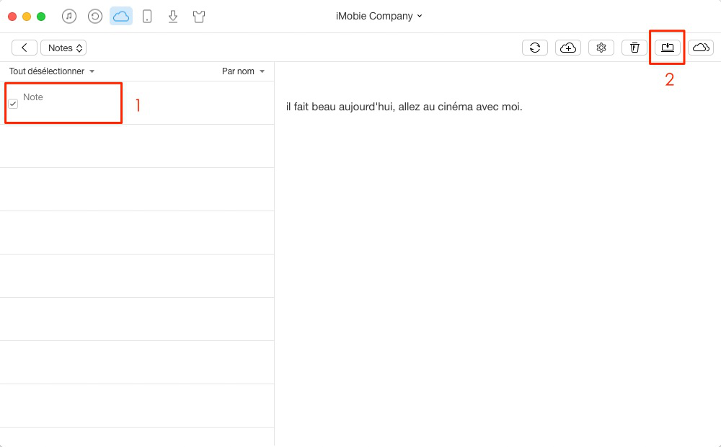Open the iMobie Company account dropdown
Screen dimensions: 721x447
[379, 16]
